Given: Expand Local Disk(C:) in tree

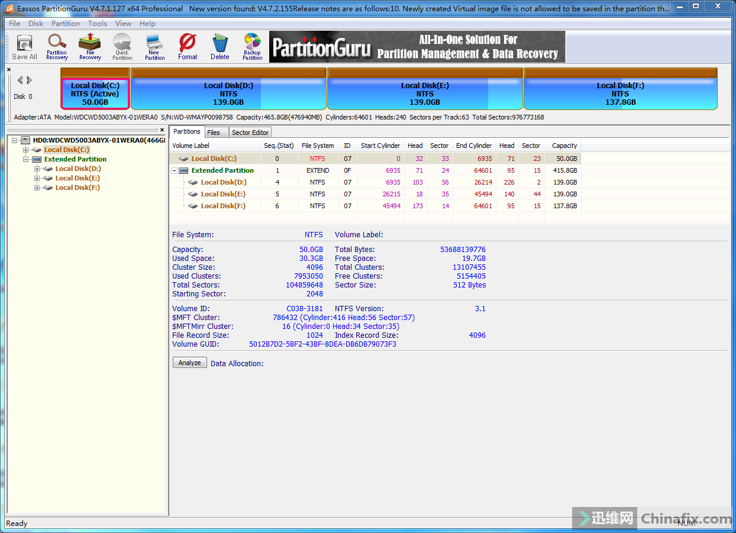Looking at the screenshot, I should tap(26, 150).
